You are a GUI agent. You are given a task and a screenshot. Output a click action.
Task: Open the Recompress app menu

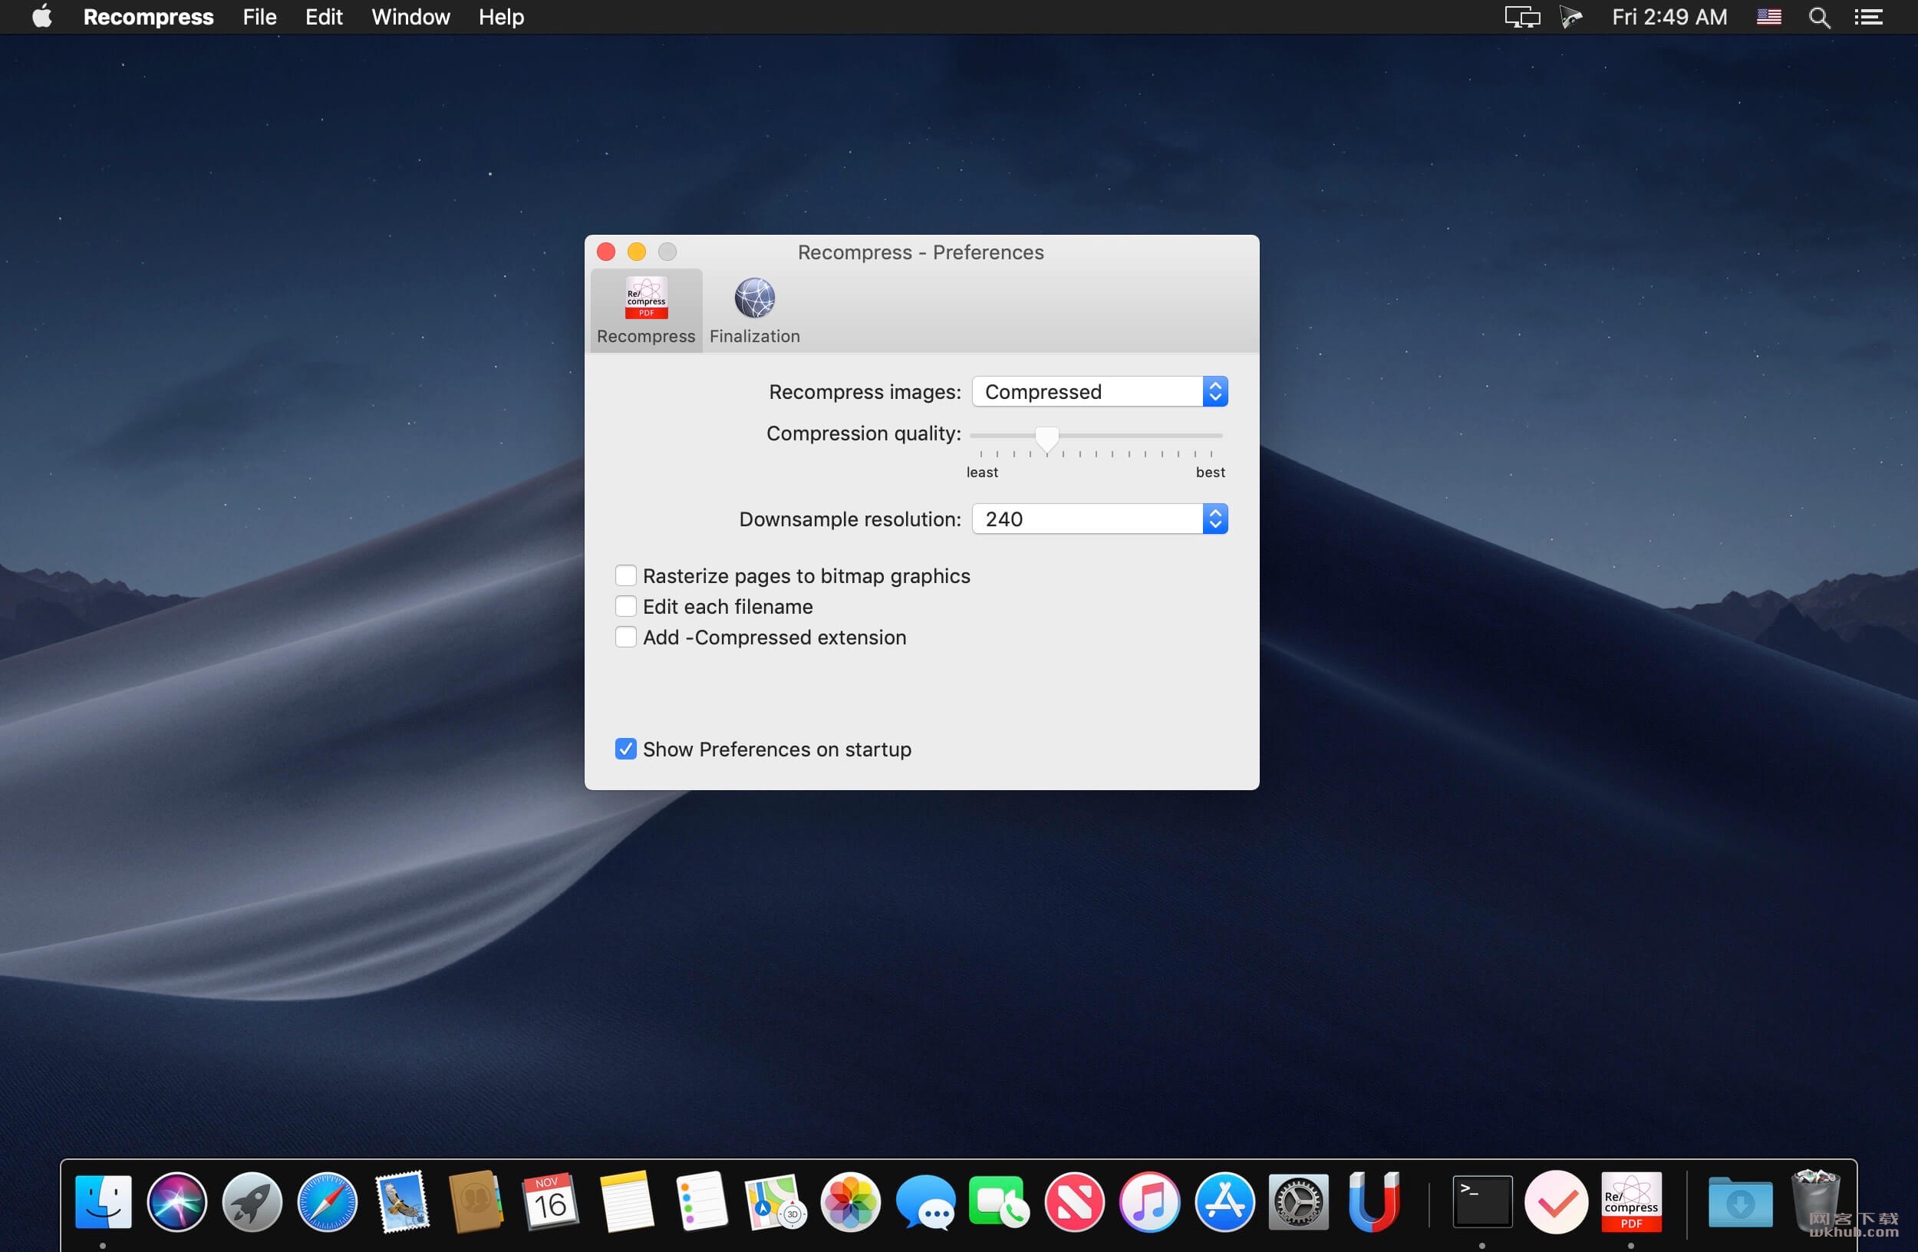click(x=148, y=17)
